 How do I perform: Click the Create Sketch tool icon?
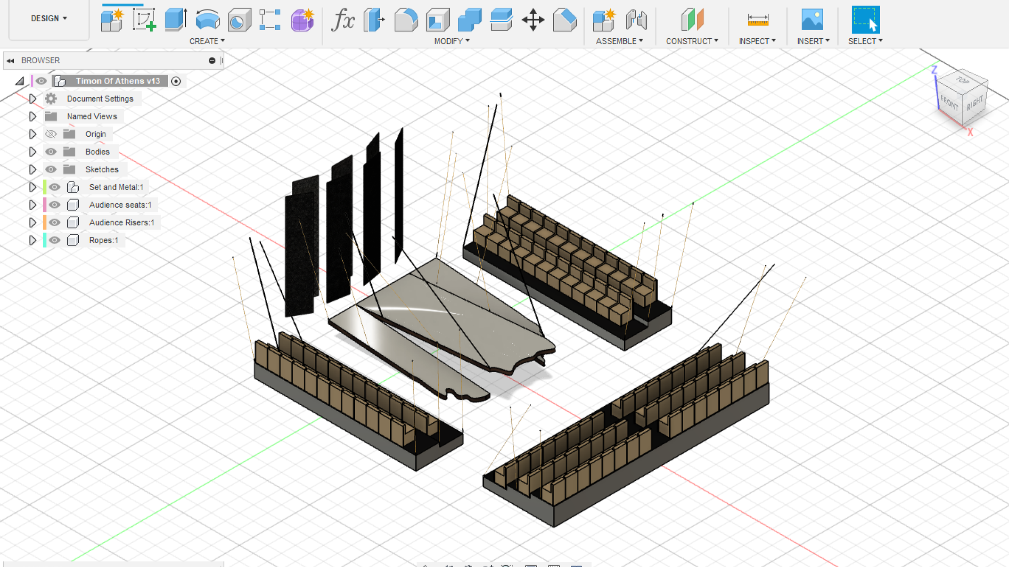144,20
